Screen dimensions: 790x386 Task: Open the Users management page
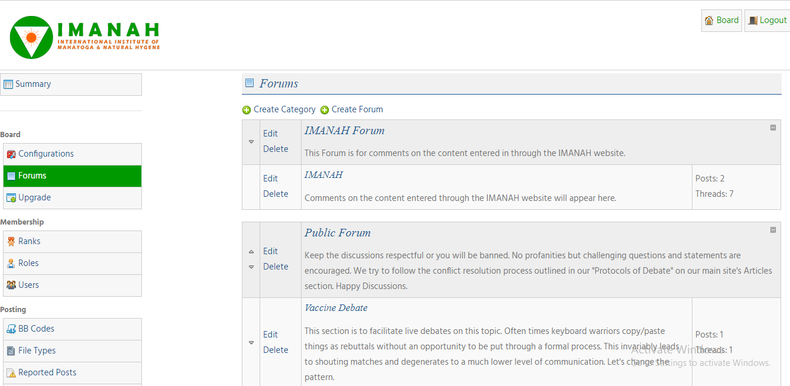click(72, 285)
